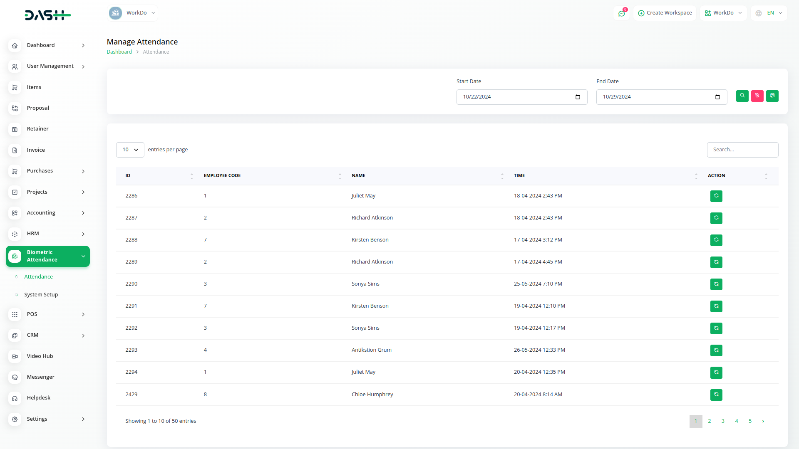This screenshot has height=449, width=799.
Task: Click sync icon for Chloe Humphrey row
Action: point(716,395)
